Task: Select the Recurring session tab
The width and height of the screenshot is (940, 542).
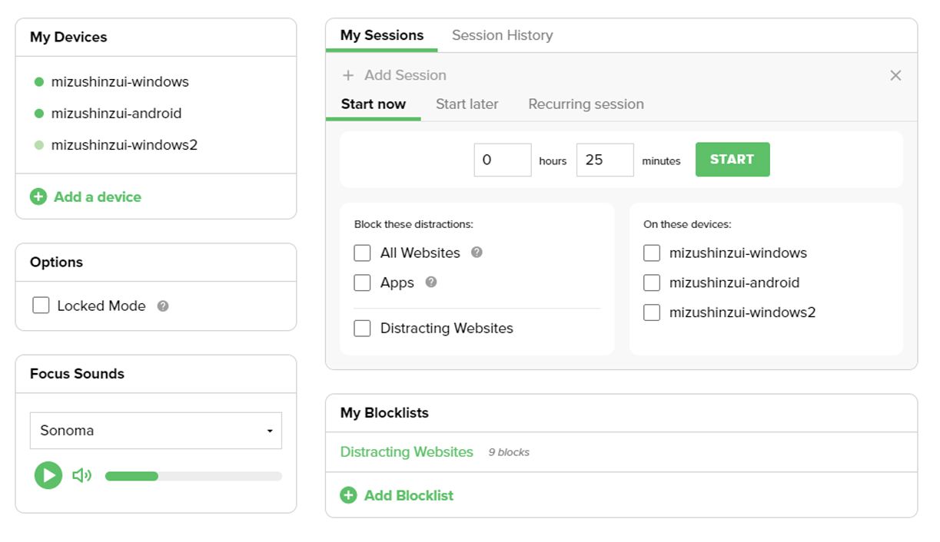Action: point(586,104)
